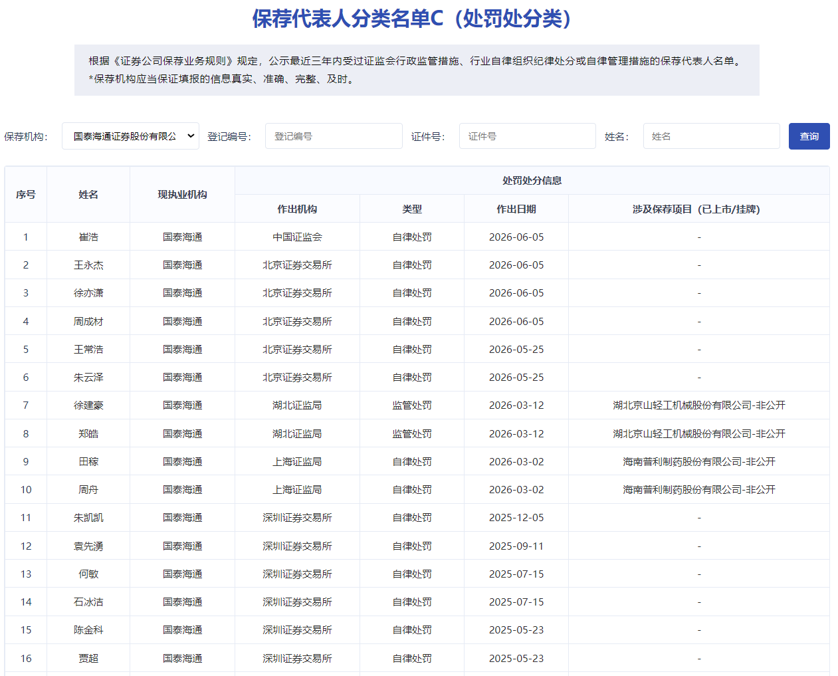Select the name 王永杰
Viewport: 838px width, 676px height.
point(88,265)
